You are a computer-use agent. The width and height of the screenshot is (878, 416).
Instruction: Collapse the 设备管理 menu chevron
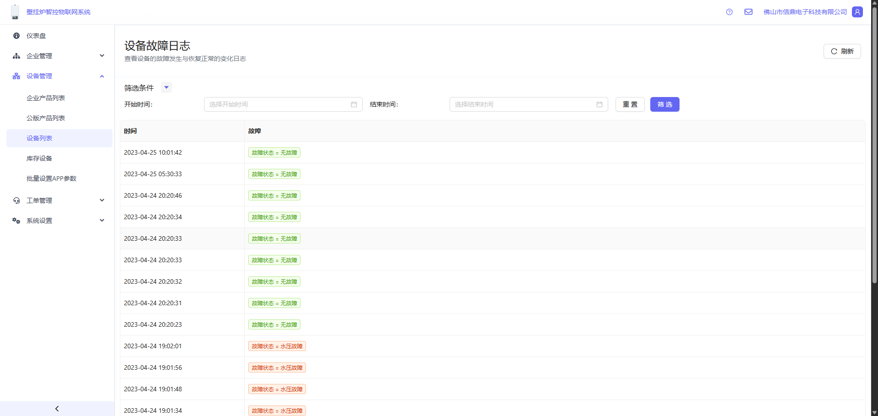102,76
